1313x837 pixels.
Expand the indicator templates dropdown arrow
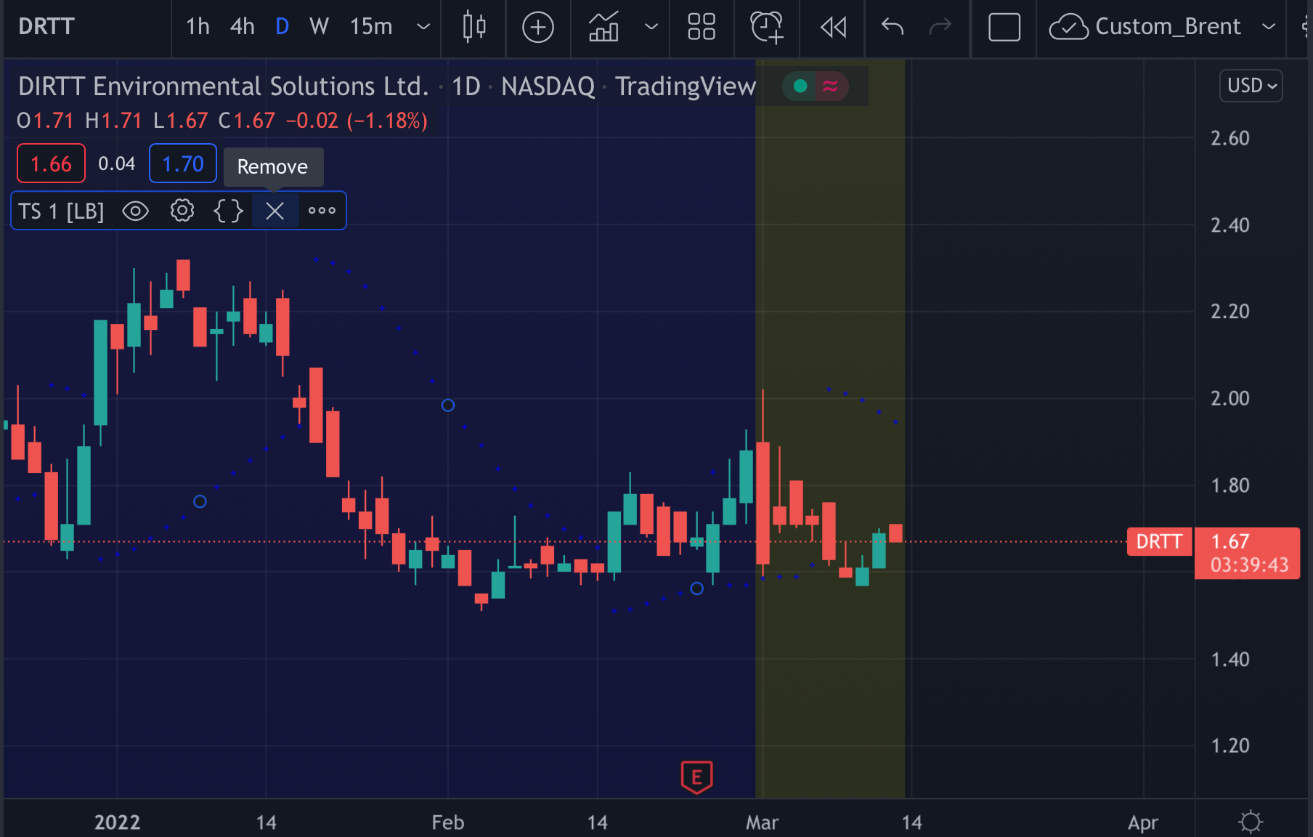tap(651, 27)
